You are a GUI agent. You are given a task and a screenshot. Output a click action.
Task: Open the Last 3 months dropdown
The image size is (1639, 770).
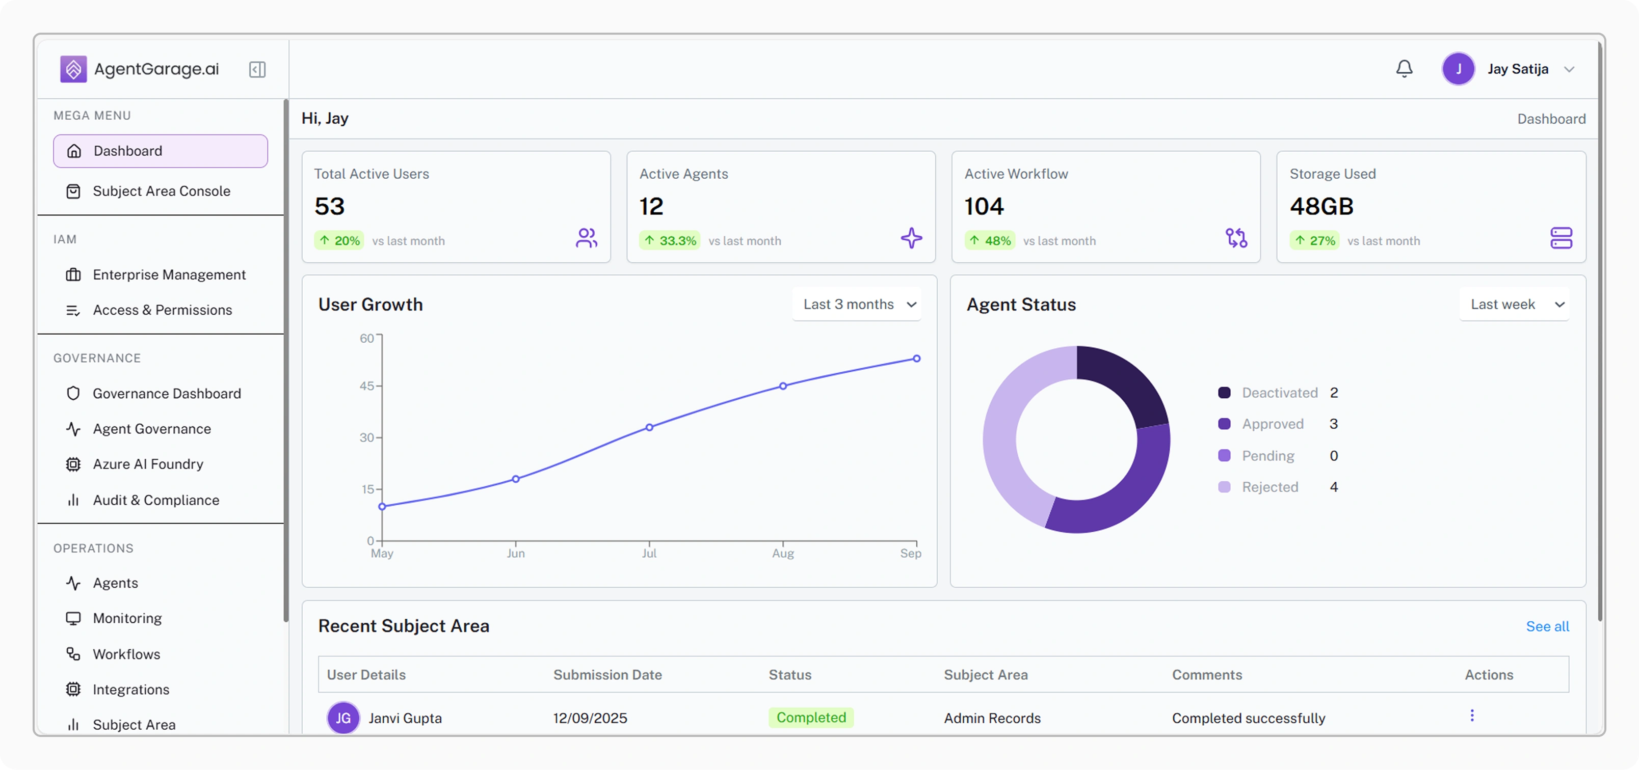click(x=857, y=305)
